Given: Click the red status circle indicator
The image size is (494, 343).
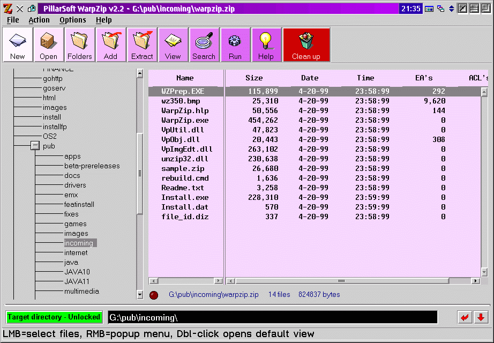Looking at the screenshot, I should [154, 295].
